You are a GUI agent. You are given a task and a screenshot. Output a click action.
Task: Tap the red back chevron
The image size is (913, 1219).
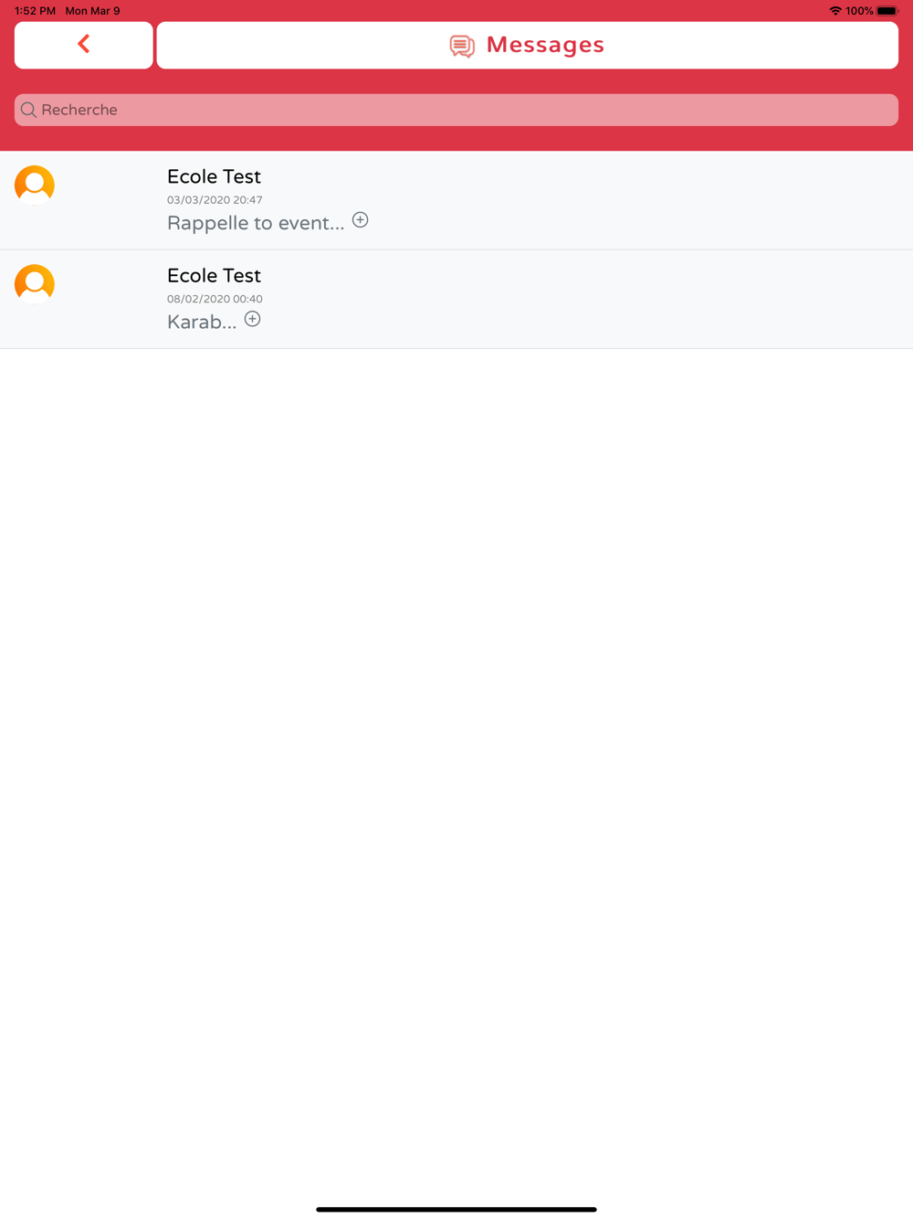click(83, 44)
